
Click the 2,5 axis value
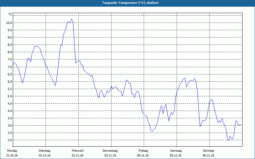[10, 133]
